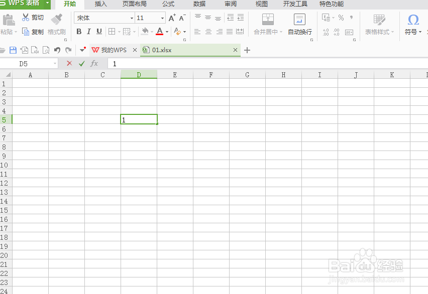Click the print preview icon

(x=46, y=50)
